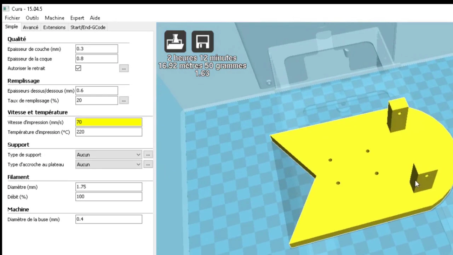Click the Débit percentage field
This screenshot has height=255, width=453.
tap(109, 197)
